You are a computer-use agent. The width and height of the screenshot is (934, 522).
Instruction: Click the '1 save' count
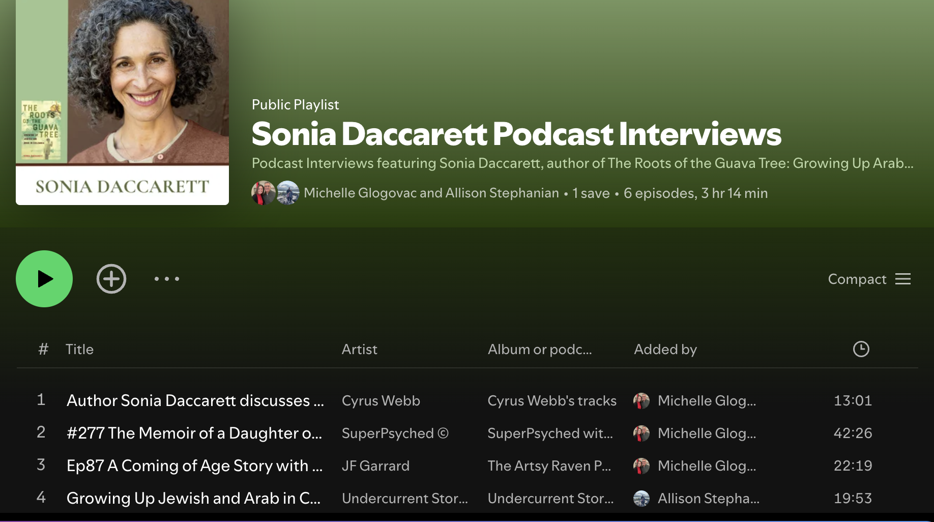click(591, 193)
